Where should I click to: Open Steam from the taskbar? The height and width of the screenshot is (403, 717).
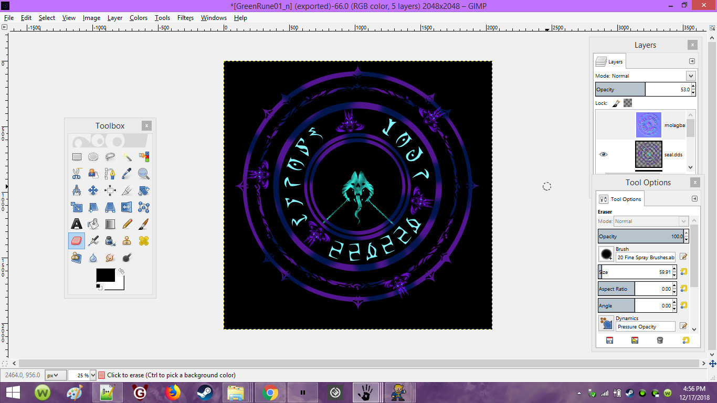point(204,392)
